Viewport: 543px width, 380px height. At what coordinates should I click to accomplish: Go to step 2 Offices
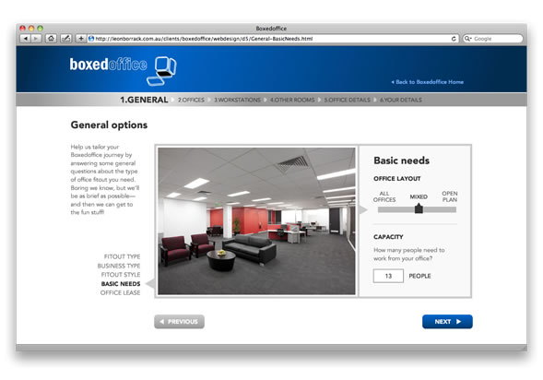191,101
